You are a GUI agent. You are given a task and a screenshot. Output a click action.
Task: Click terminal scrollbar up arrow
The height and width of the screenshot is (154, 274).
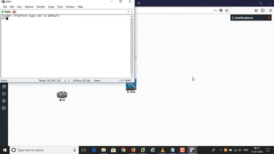coord(132,16)
